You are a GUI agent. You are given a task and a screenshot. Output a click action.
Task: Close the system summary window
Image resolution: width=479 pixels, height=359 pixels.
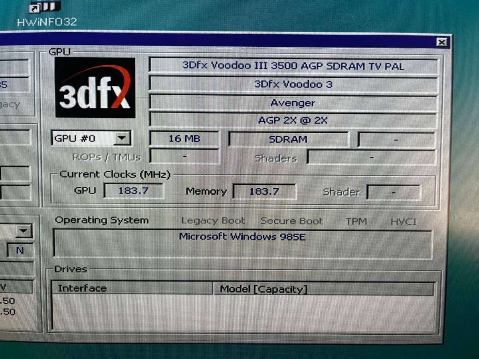click(441, 42)
